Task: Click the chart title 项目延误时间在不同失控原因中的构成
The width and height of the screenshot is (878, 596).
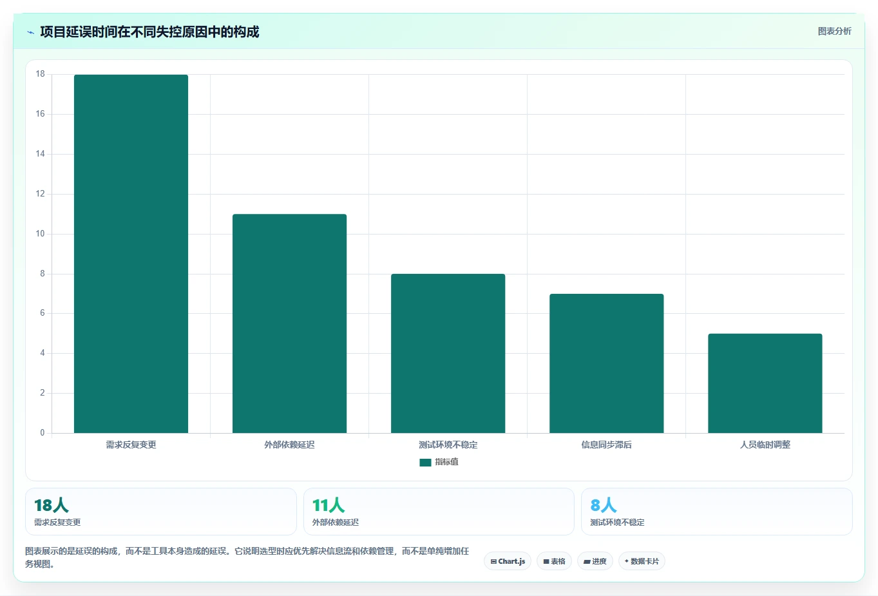Action: pyautogui.click(x=149, y=32)
